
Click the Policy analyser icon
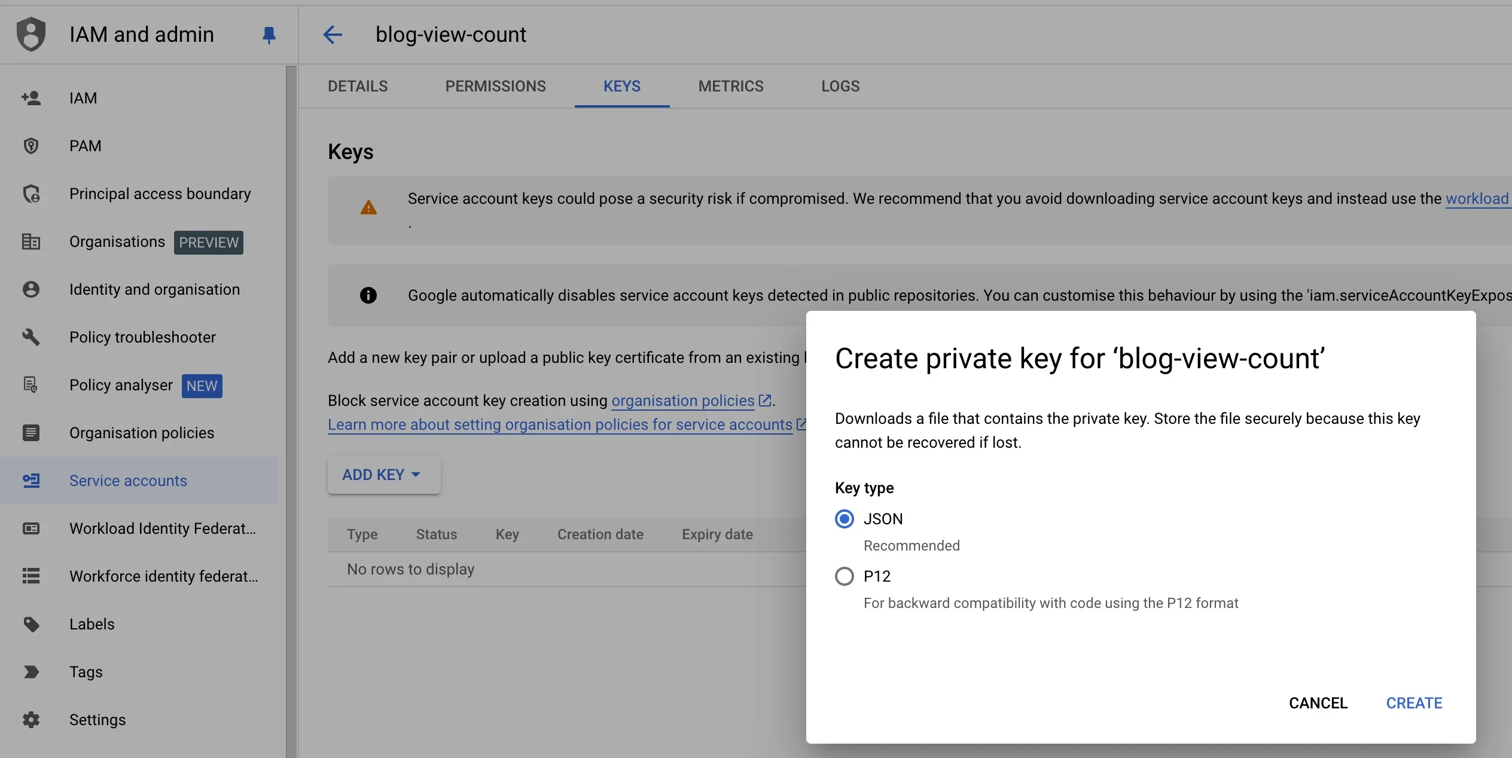(x=31, y=385)
